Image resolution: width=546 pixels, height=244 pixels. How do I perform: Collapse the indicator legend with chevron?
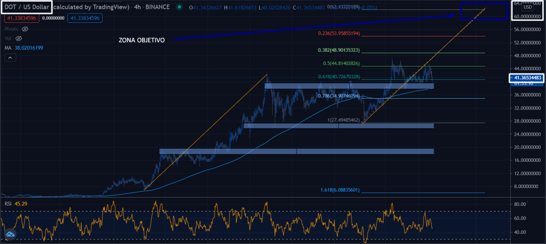click(10, 58)
